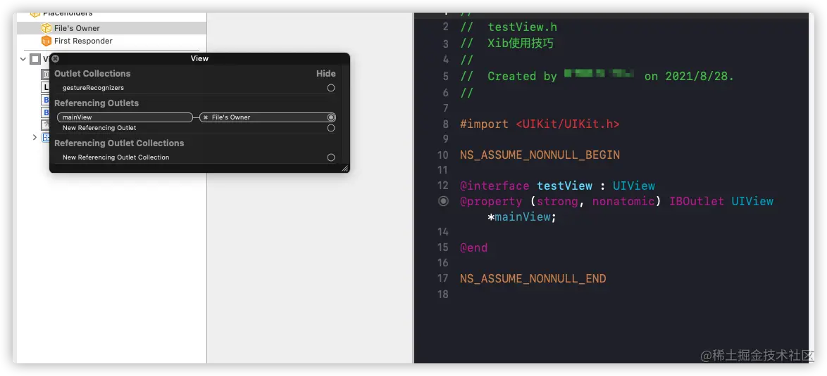Click the filled mainView connection circle

click(x=330, y=117)
